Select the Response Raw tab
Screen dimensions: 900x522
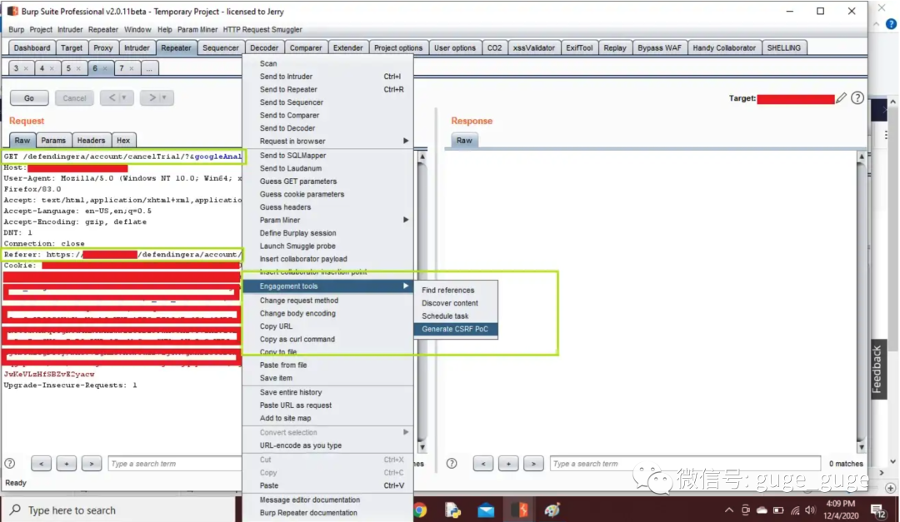coord(464,141)
